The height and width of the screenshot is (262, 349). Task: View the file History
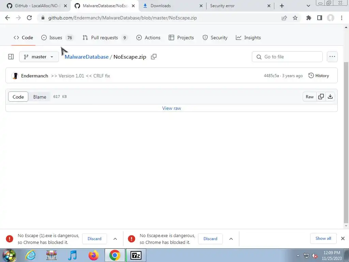tap(319, 75)
